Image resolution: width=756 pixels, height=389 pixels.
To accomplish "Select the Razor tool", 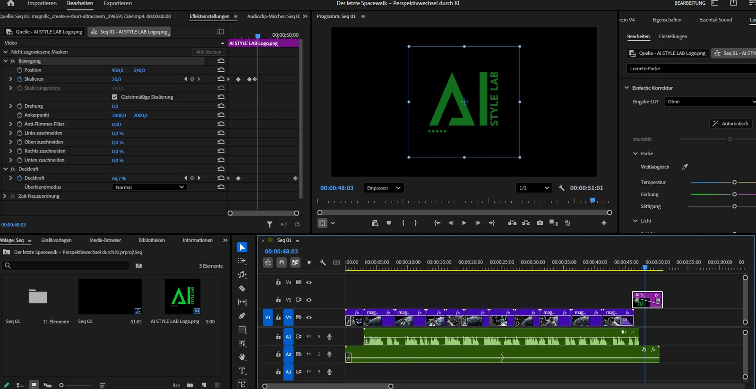I will [242, 288].
